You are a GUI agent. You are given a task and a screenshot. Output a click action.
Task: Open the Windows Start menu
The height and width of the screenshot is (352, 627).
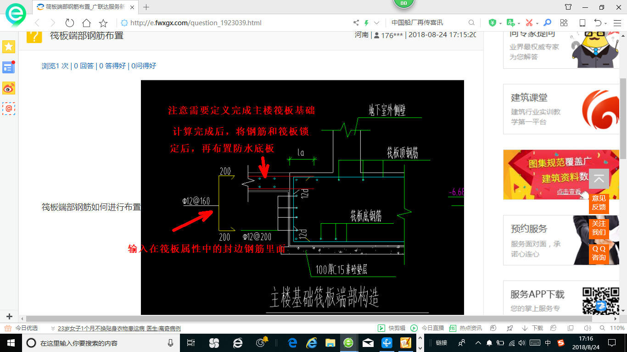click(x=11, y=343)
